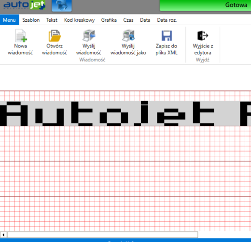
Task: Go to the Data tab
Action: pyautogui.click(x=145, y=20)
